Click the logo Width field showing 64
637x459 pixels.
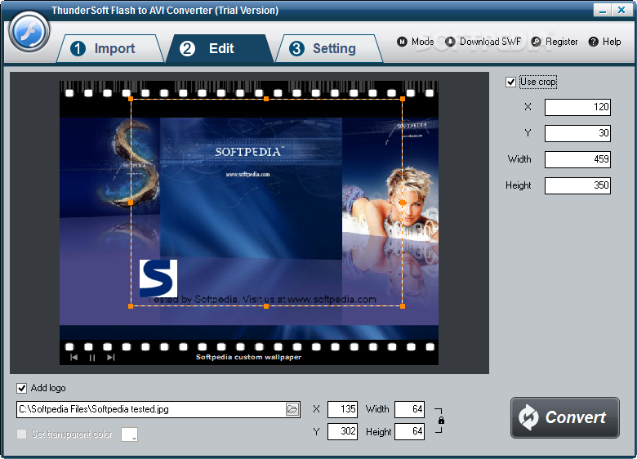409,409
